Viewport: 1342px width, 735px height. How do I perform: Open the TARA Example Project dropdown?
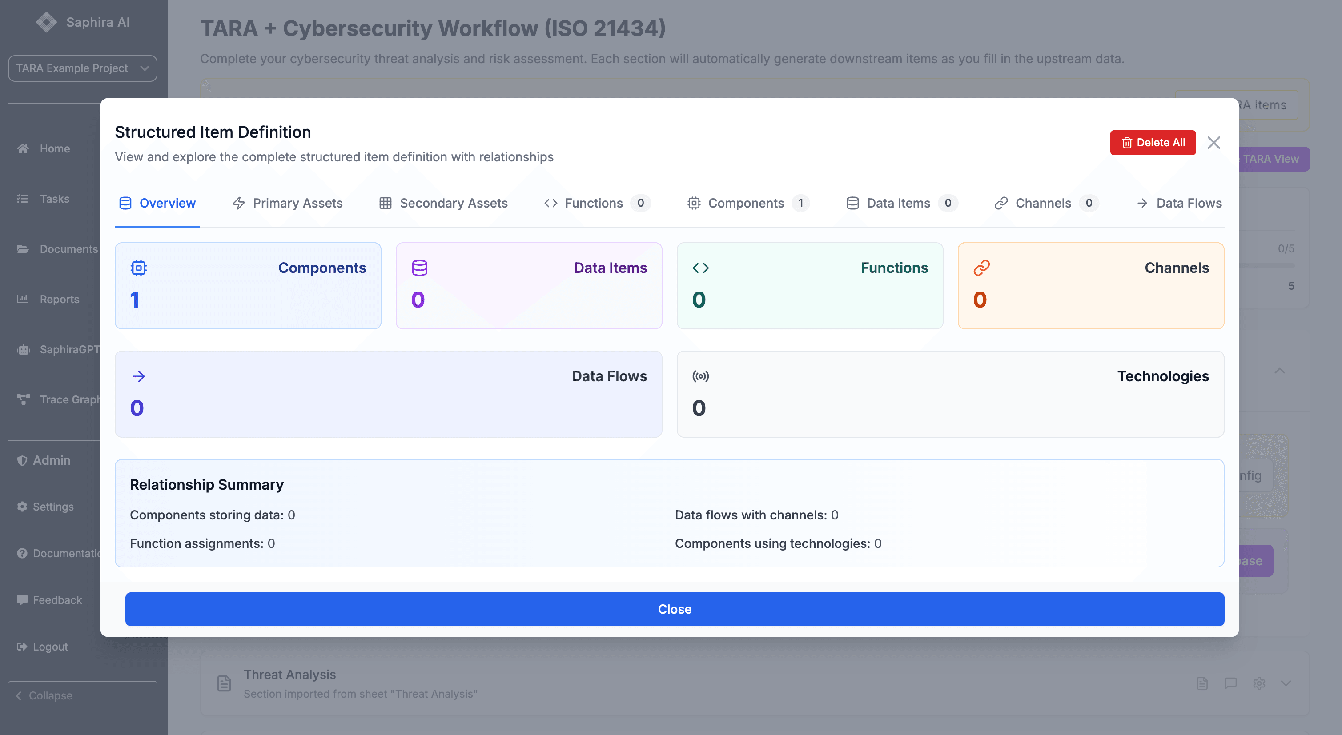pos(82,68)
